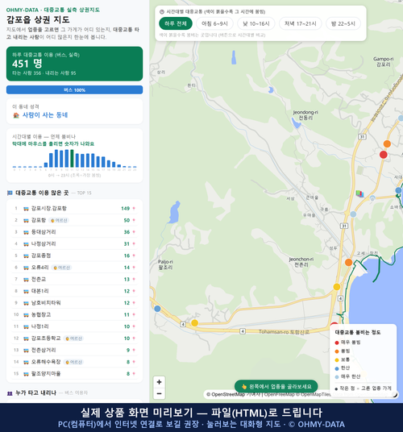Click the bus icon of 농협창고 row
Screen dimensions: 403x432
[26, 314]
